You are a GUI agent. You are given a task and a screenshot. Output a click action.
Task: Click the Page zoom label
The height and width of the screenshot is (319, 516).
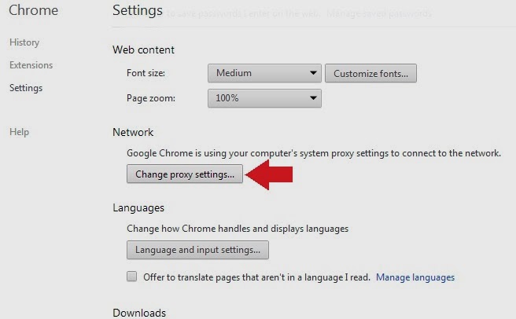click(x=151, y=98)
